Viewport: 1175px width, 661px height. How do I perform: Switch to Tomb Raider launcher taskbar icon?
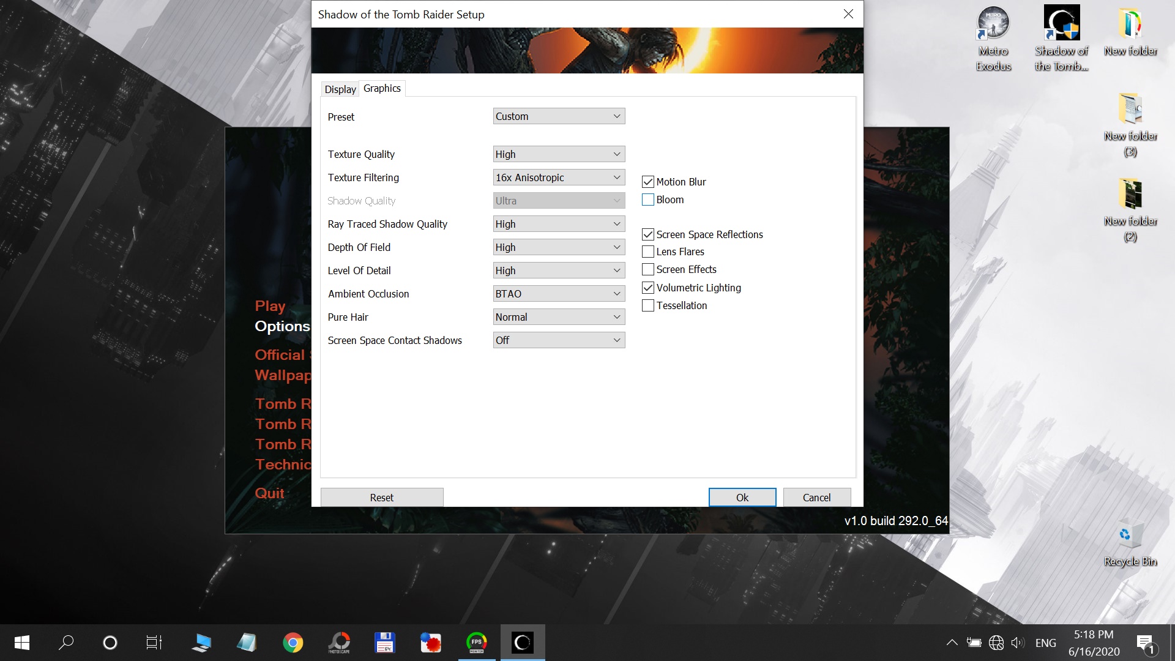(x=523, y=643)
